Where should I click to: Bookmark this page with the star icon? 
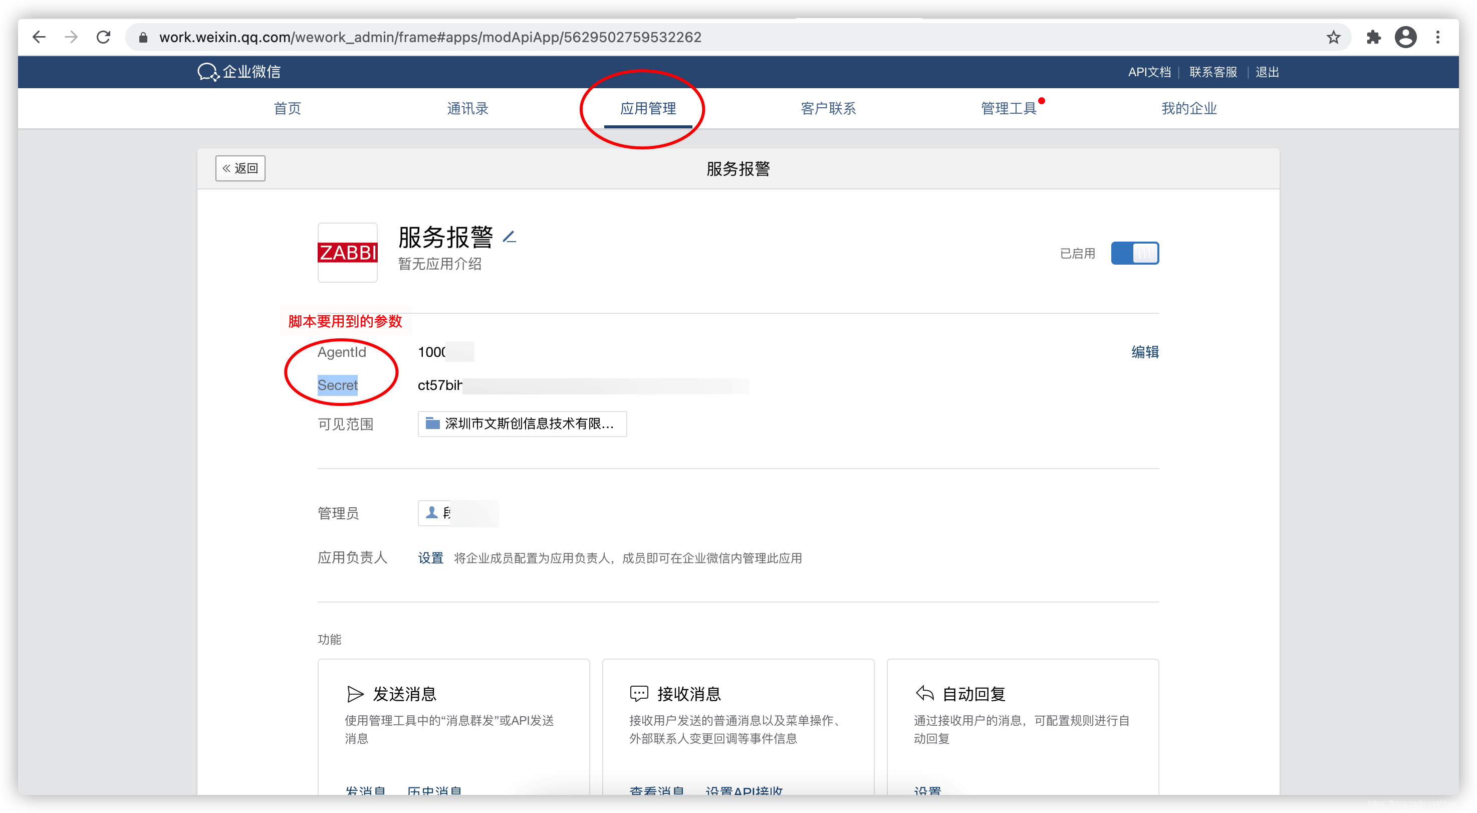(x=1334, y=37)
